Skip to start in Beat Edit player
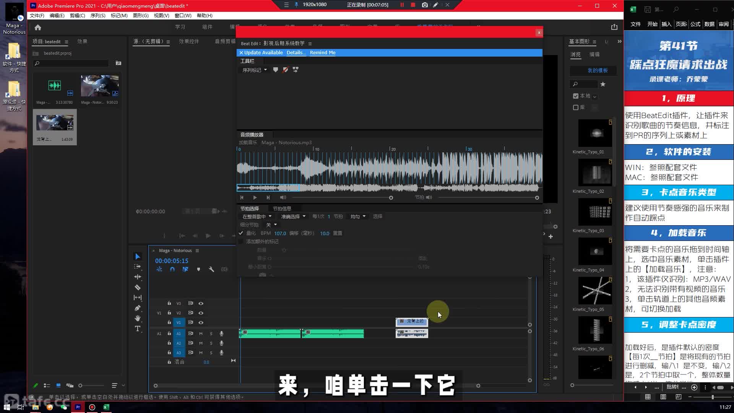734x413 pixels. pyautogui.click(x=242, y=198)
